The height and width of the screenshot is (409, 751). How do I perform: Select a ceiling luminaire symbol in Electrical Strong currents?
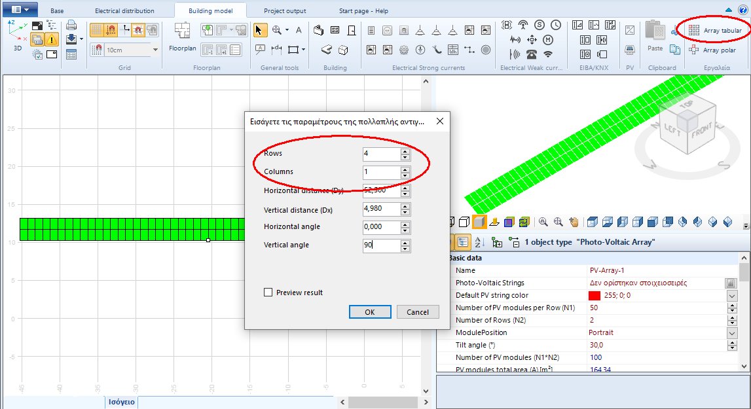420,31
